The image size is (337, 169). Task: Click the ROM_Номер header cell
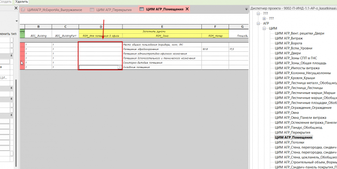pyautogui.click(x=215, y=36)
